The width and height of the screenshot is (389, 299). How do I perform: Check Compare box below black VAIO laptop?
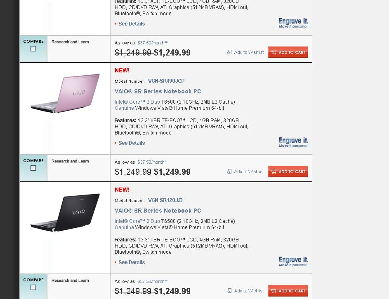point(33,287)
